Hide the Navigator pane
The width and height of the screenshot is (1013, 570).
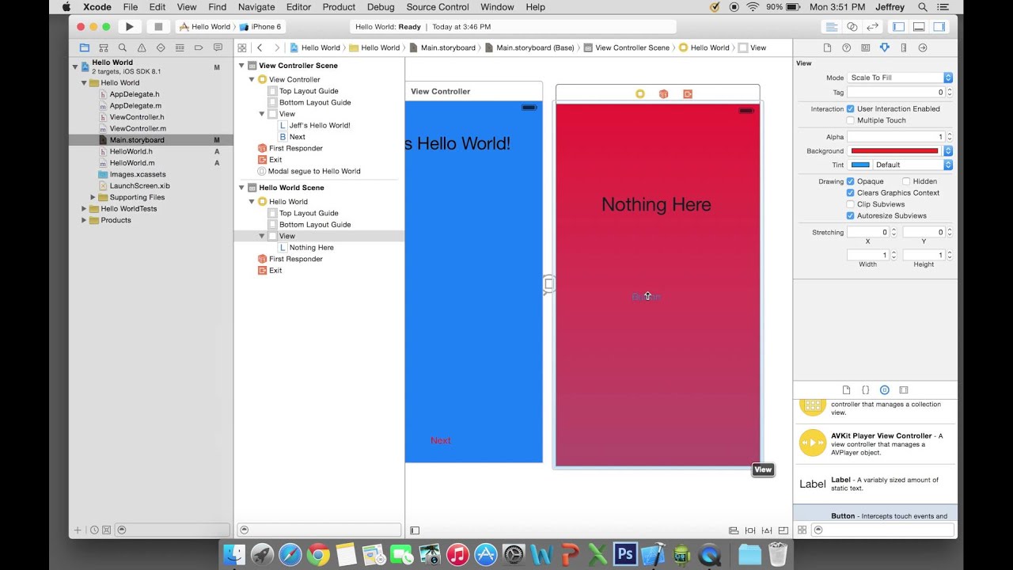click(899, 27)
